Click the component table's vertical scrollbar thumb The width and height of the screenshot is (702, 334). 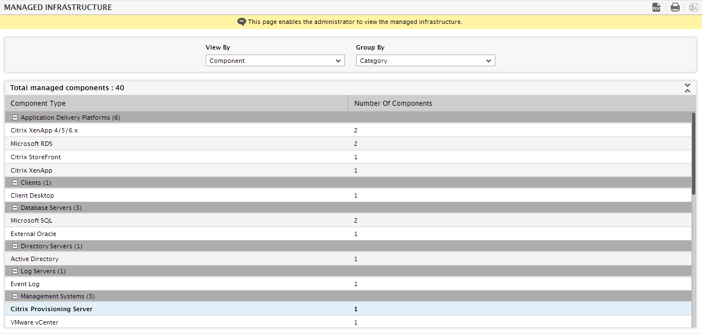(694, 154)
